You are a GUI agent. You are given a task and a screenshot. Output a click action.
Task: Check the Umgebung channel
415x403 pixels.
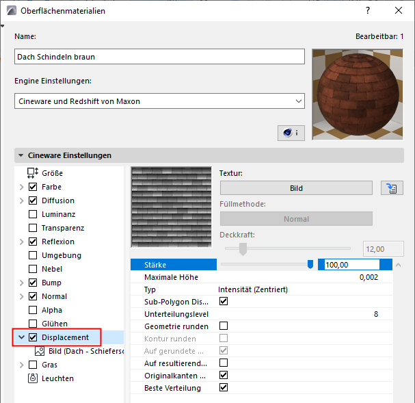[x=33, y=255]
